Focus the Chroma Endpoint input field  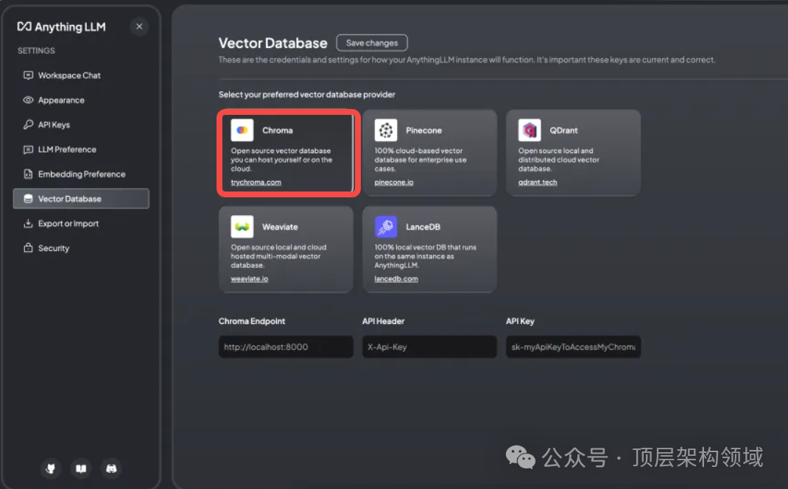(286, 347)
